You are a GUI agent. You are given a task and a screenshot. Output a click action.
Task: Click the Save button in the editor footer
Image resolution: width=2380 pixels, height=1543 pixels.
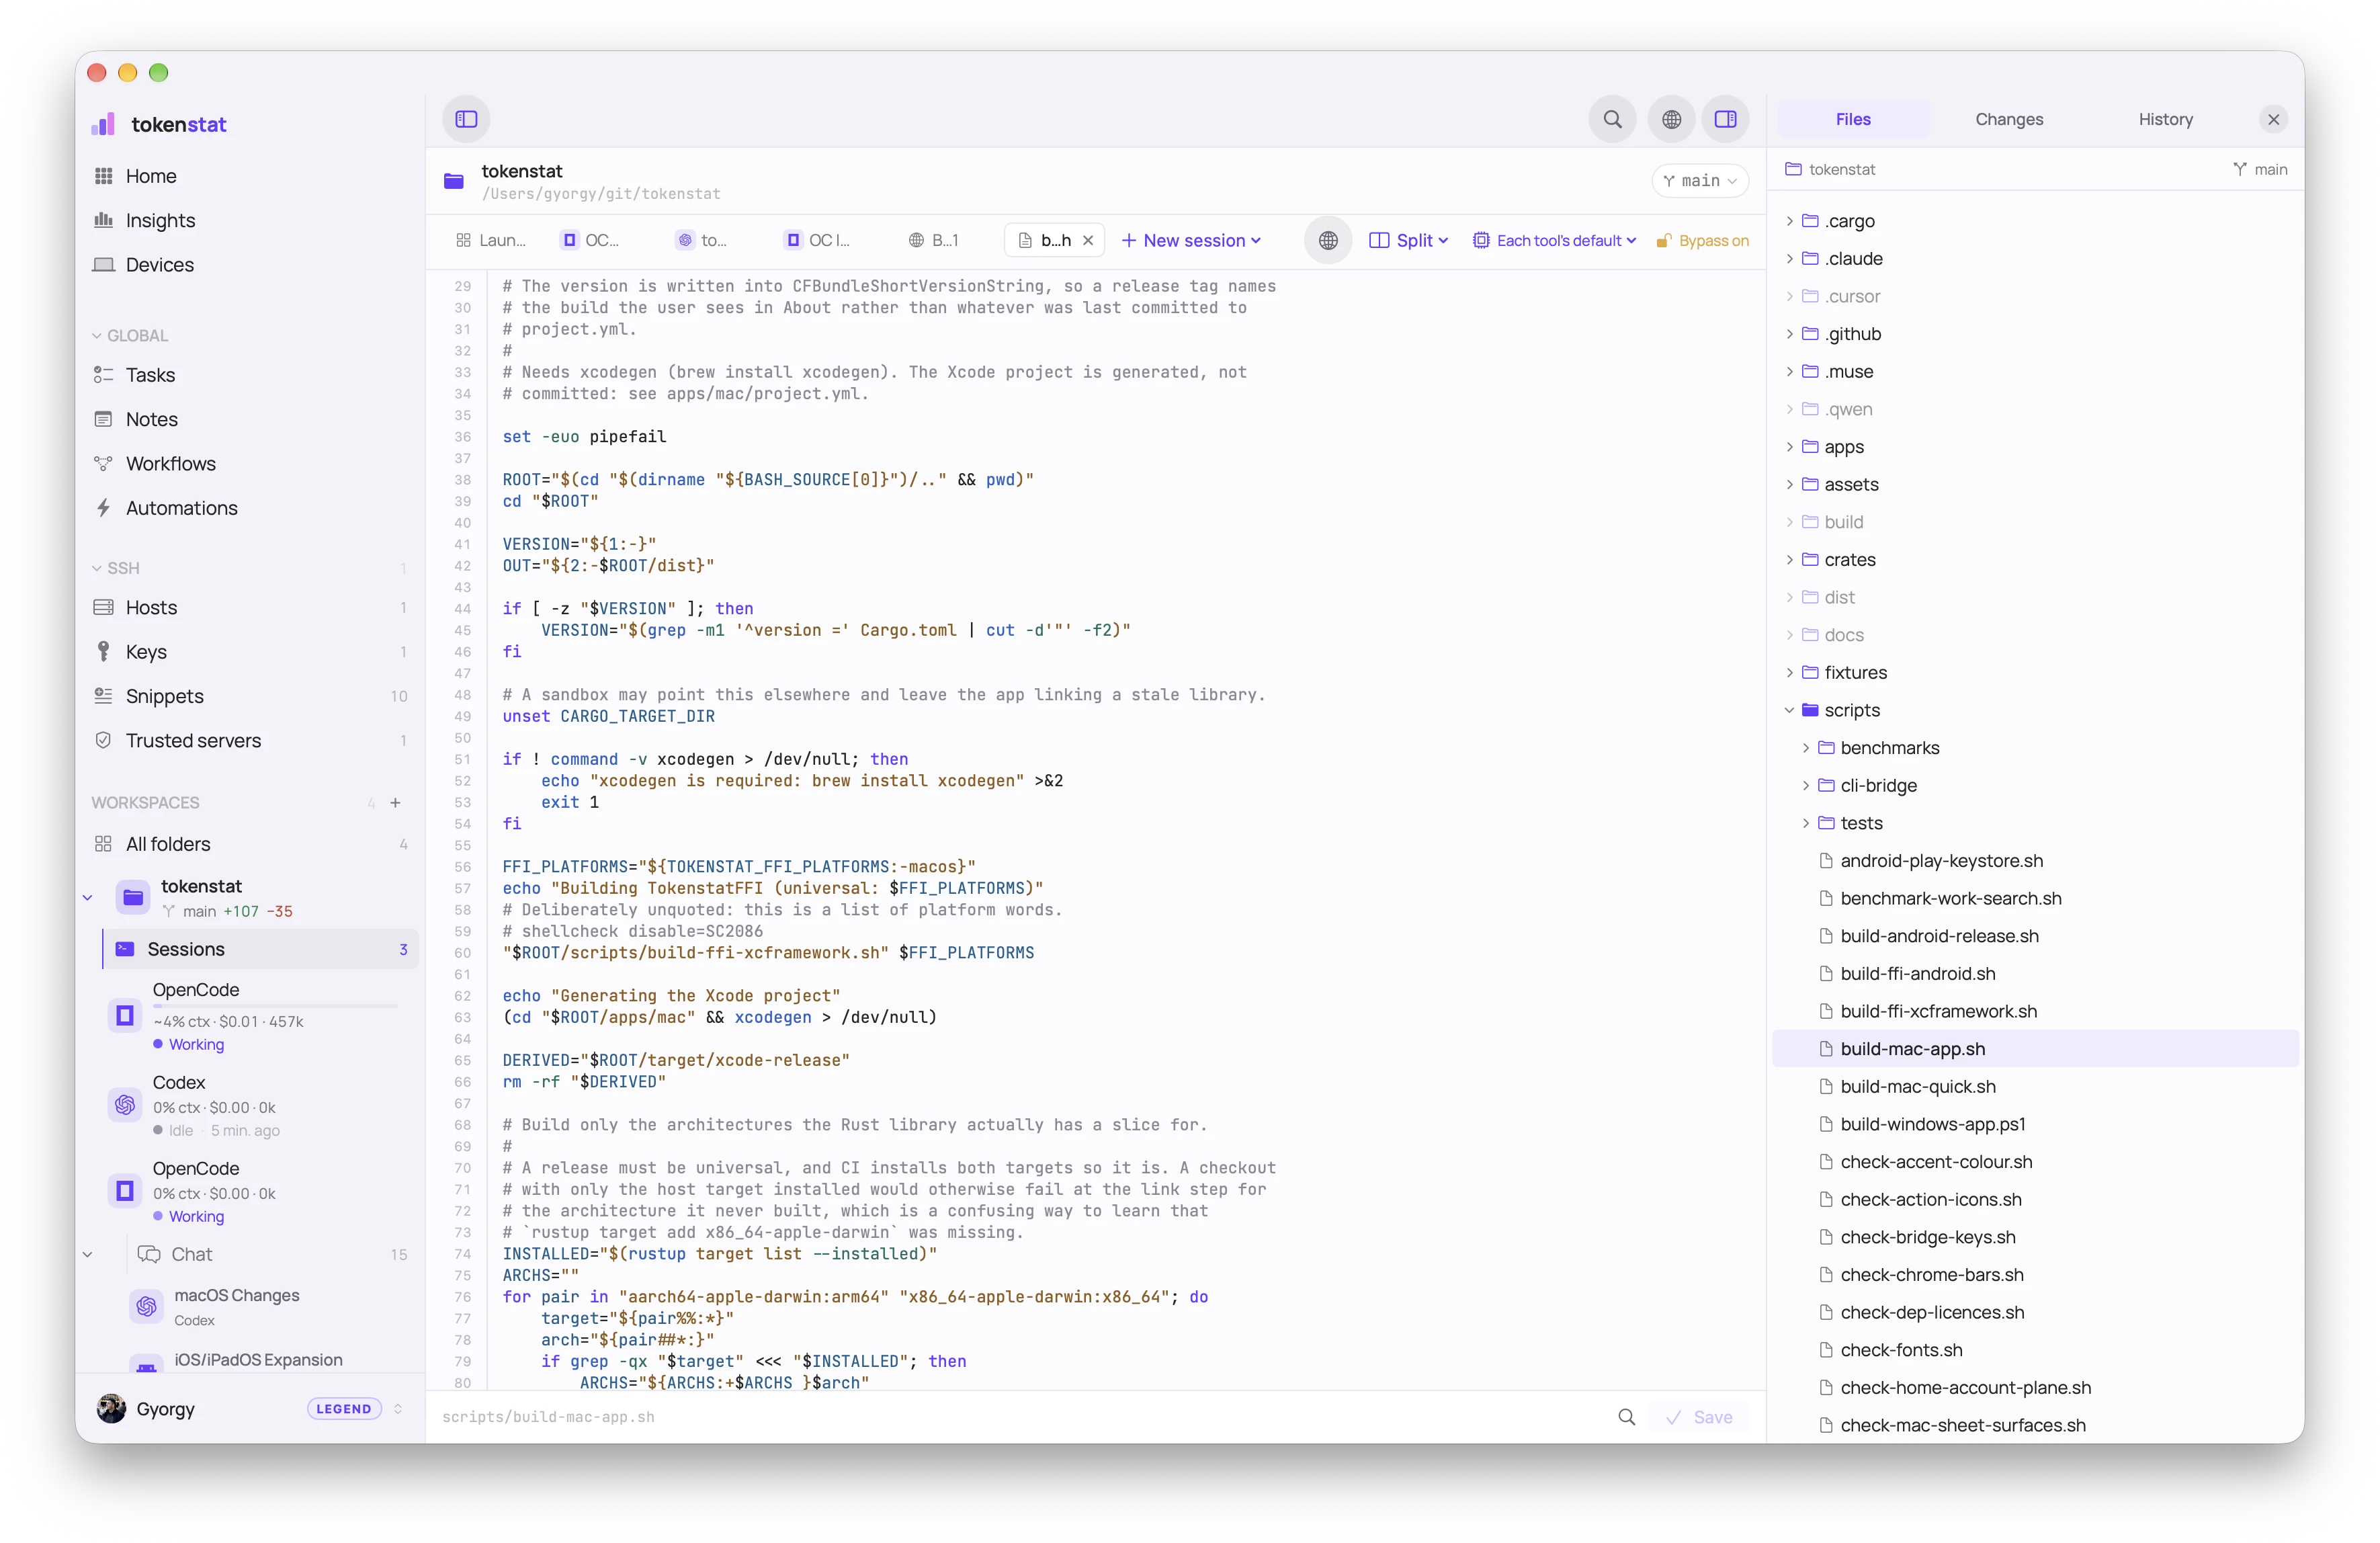1699,1418
